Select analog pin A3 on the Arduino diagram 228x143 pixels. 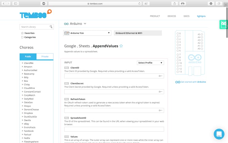[x=202, y=40]
